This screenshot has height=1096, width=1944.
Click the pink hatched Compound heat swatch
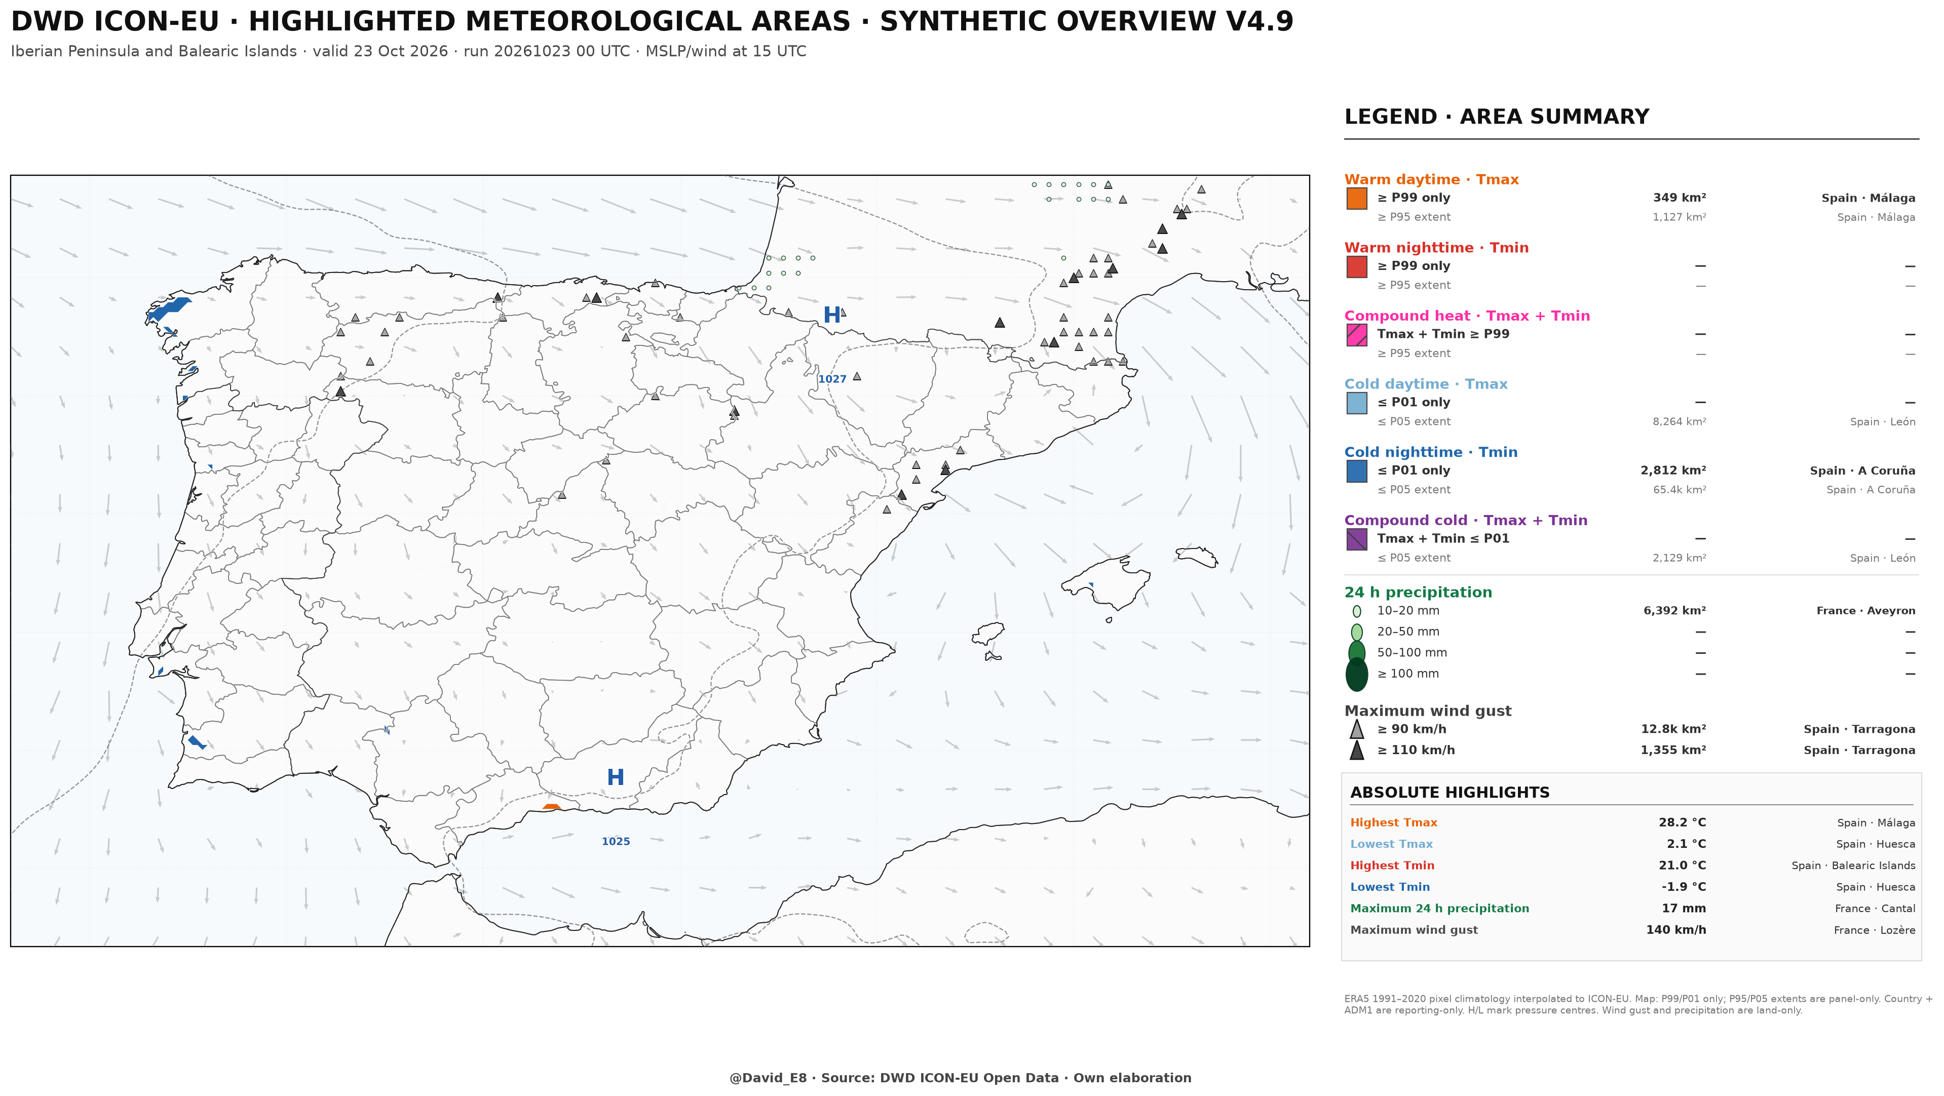[x=1356, y=335]
